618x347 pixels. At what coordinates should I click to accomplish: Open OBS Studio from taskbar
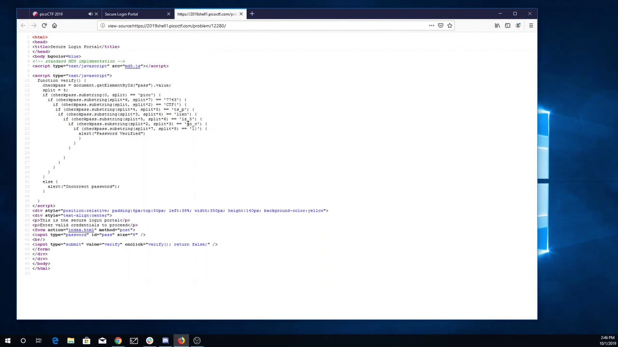197,341
